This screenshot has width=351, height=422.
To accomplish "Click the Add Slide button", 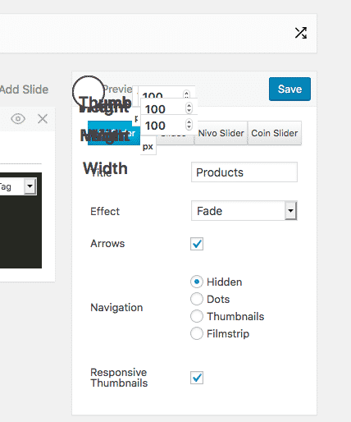I will (24, 89).
